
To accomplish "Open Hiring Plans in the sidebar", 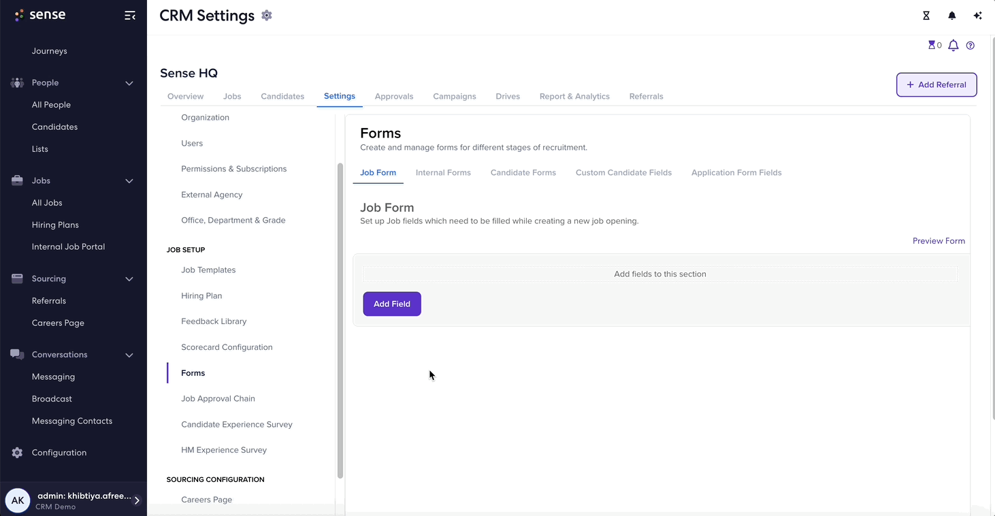I will point(55,225).
